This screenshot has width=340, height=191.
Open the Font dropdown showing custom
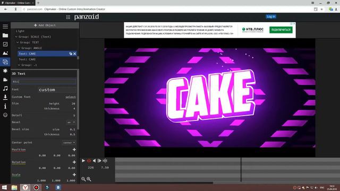[x=57, y=90]
